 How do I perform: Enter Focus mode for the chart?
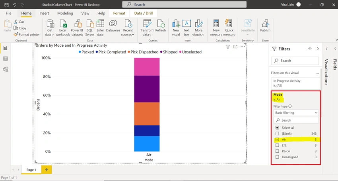[x=235, y=47]
